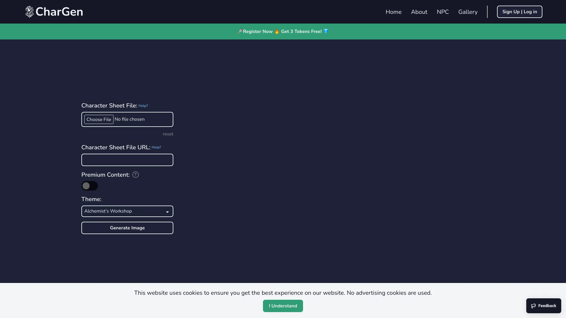
Task: Open the About page
Action: (x=419, y=12)
